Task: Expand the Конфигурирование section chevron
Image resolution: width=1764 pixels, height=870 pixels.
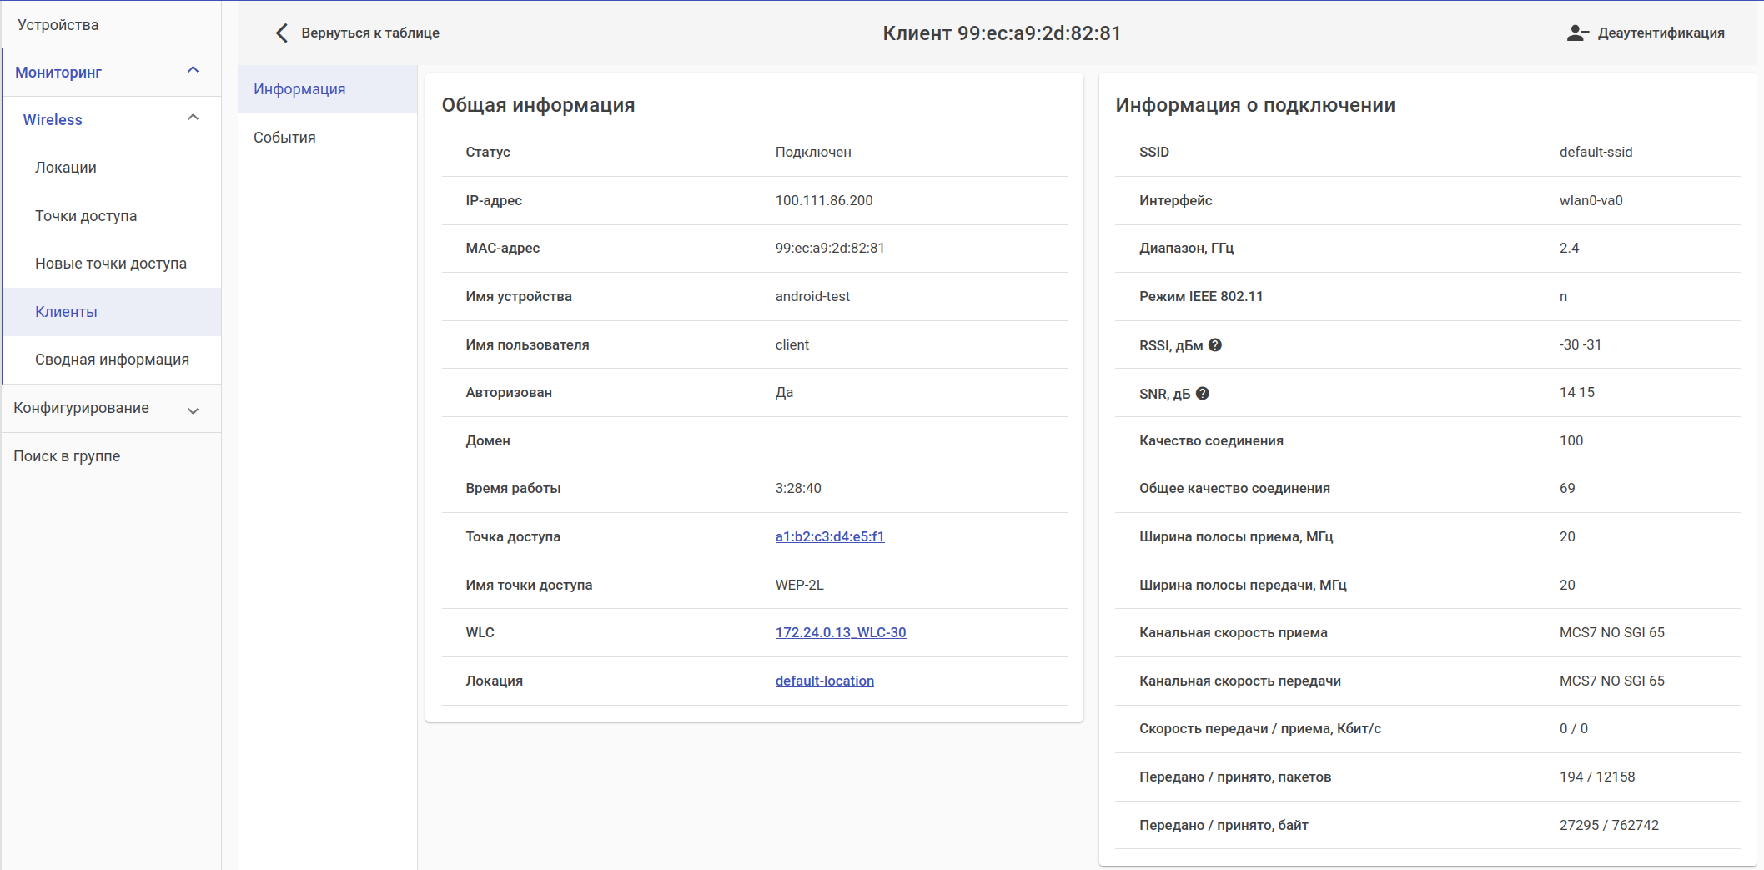Action: (x=193, y=410)
